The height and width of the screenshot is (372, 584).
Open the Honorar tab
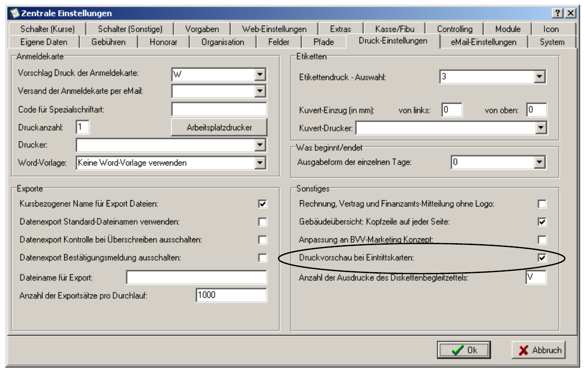(164, 42)
